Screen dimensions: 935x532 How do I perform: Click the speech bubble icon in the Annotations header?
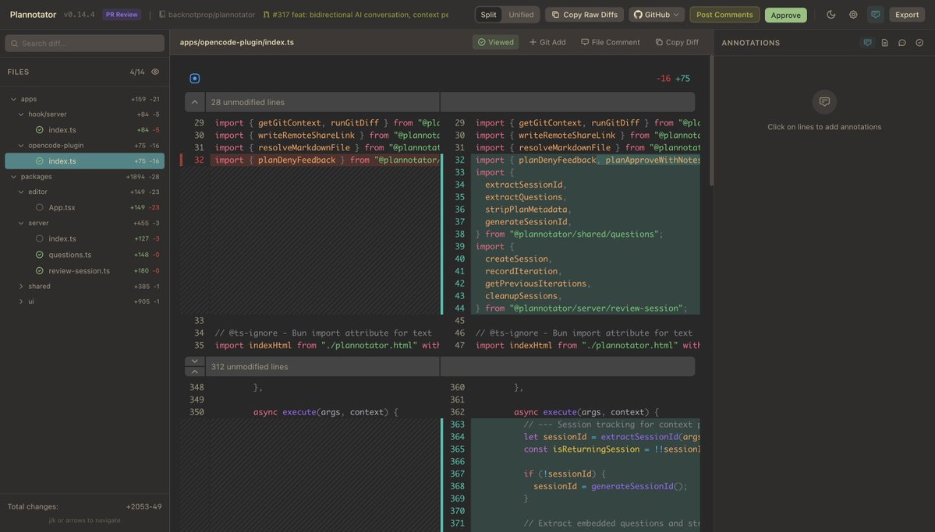902,43
